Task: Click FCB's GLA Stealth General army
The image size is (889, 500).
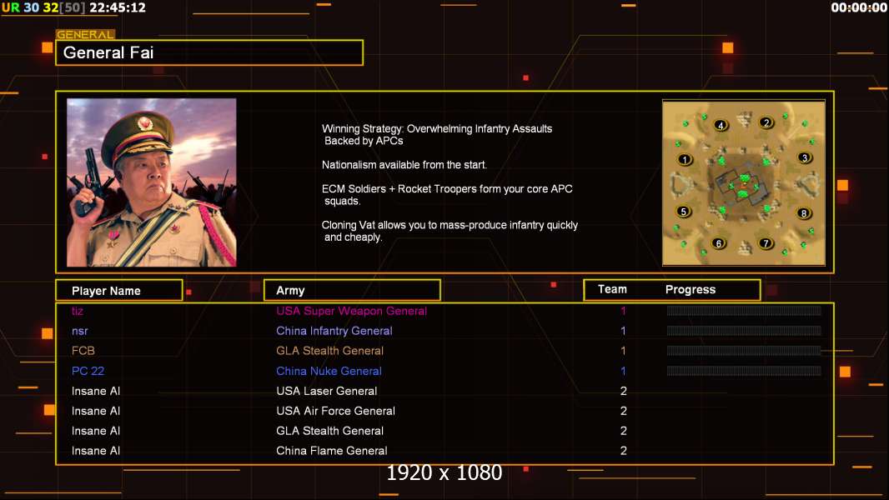Action: 329,351
